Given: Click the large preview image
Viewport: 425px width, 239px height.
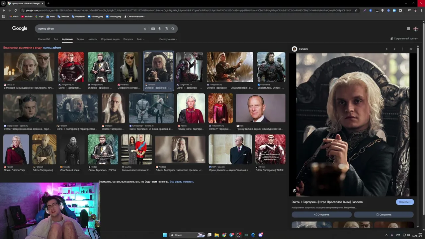Looking at the screenshot, I should [x=353, y=124].
